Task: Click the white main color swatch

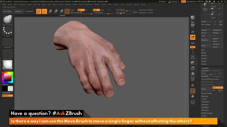Action: click(10, 89)
